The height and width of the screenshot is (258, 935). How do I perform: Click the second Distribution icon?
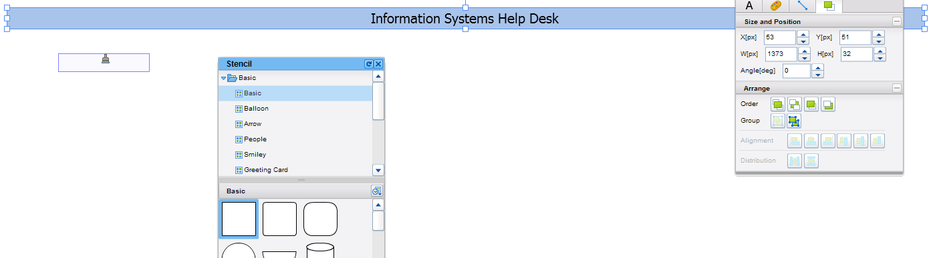[x=811, y=161]
